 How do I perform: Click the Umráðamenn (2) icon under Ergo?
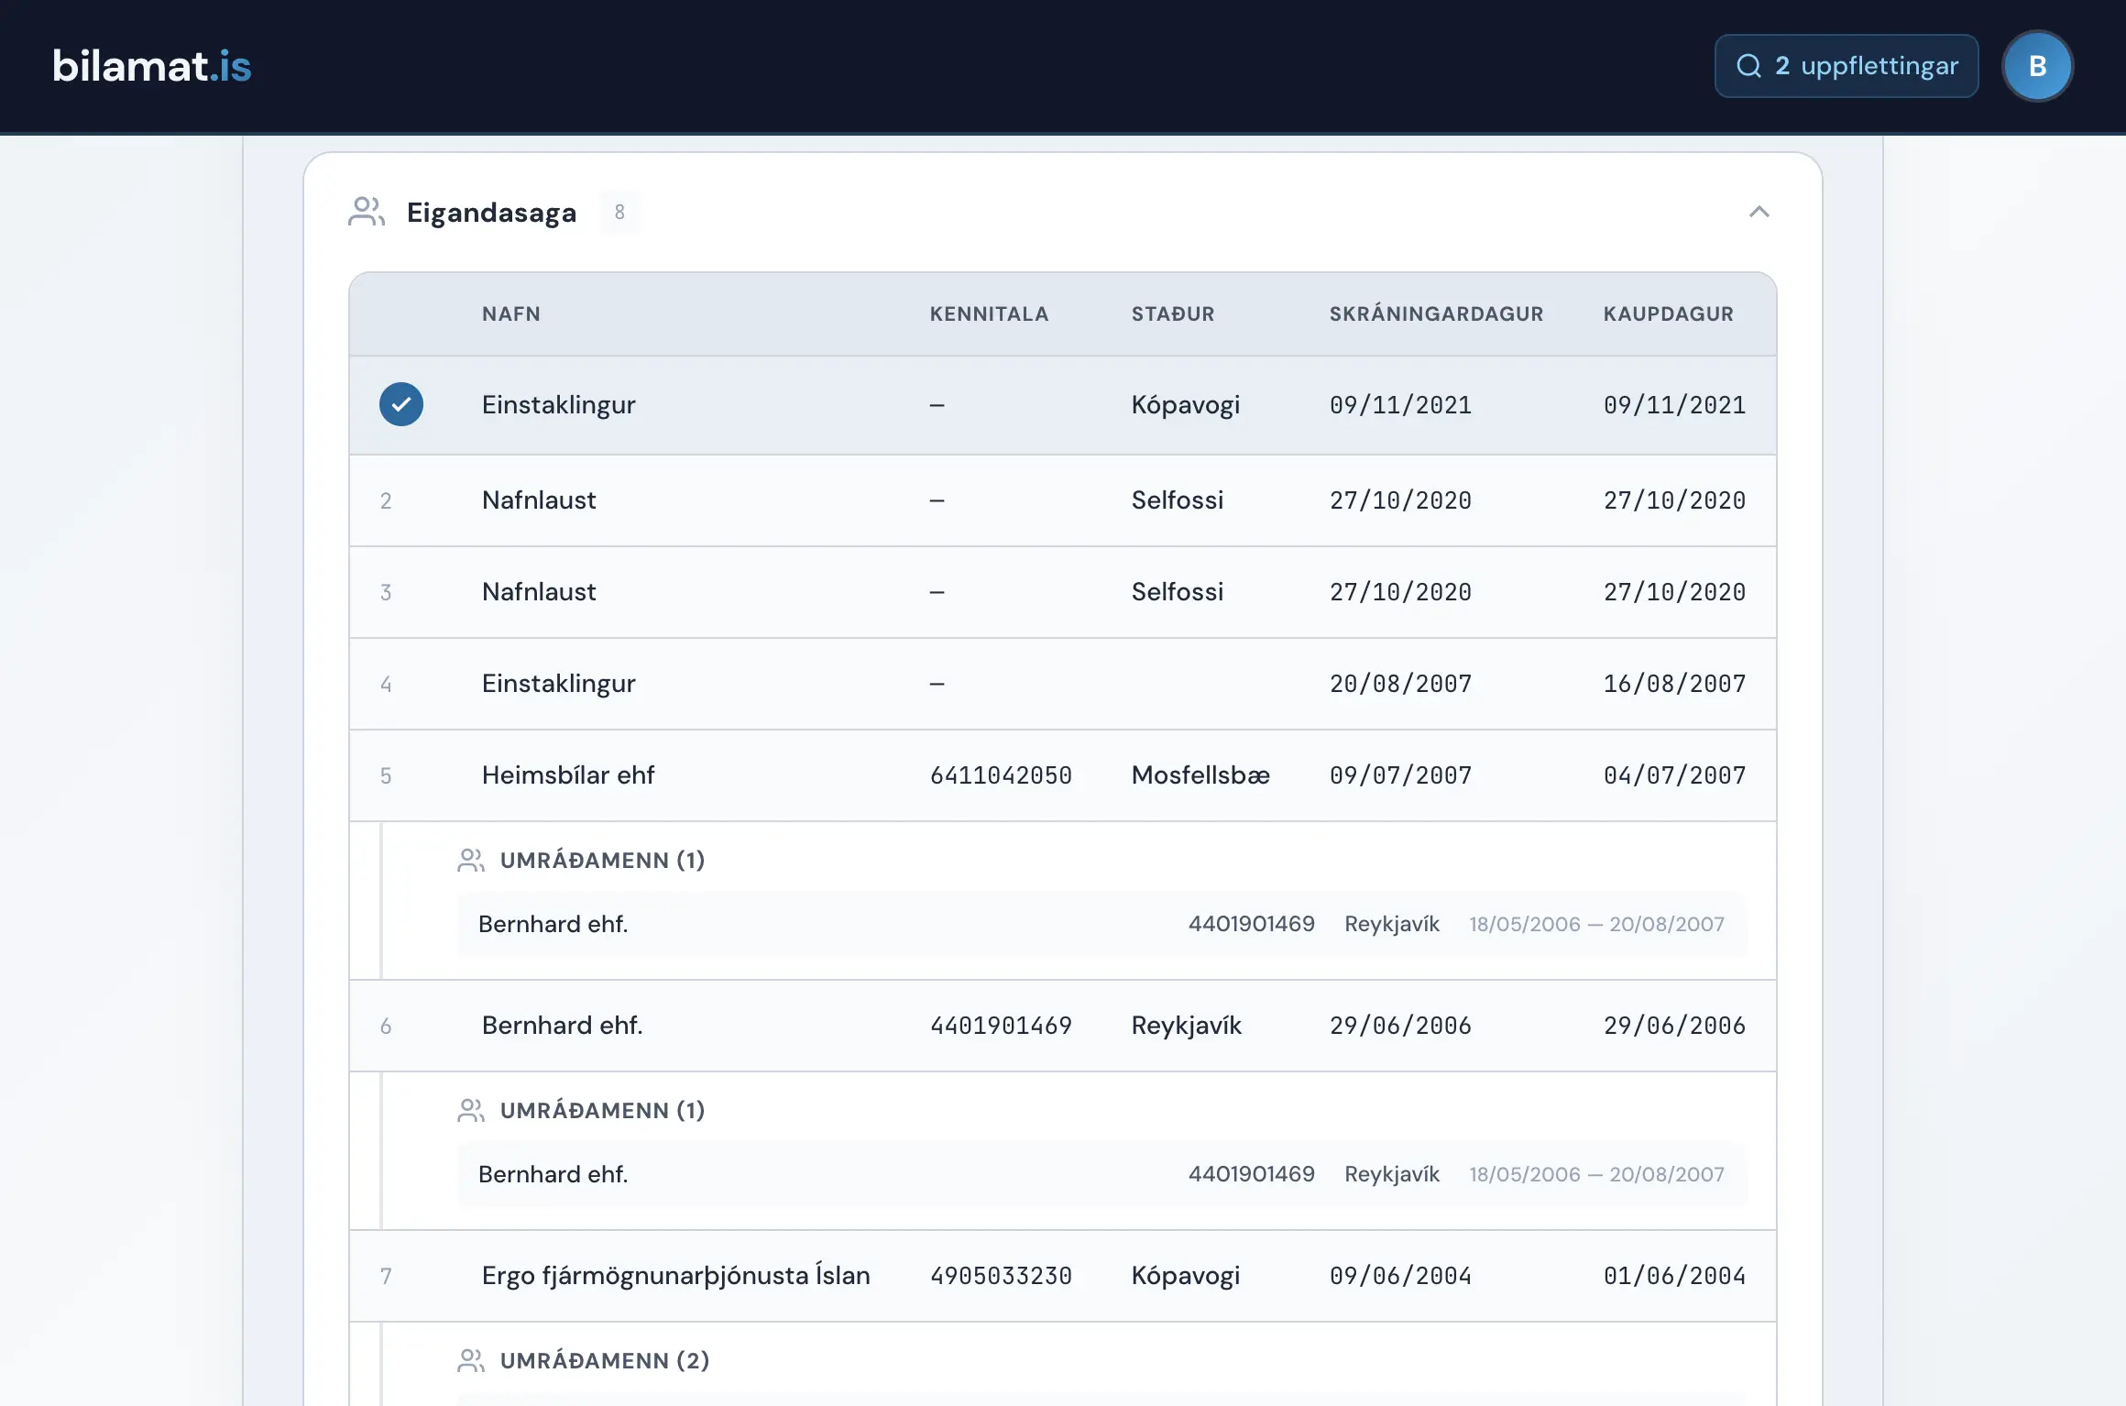(x=471, y=1360)
